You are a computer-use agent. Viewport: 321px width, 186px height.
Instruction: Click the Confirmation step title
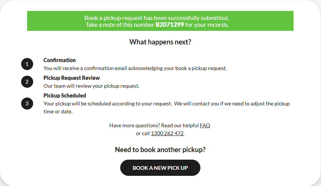60,60
